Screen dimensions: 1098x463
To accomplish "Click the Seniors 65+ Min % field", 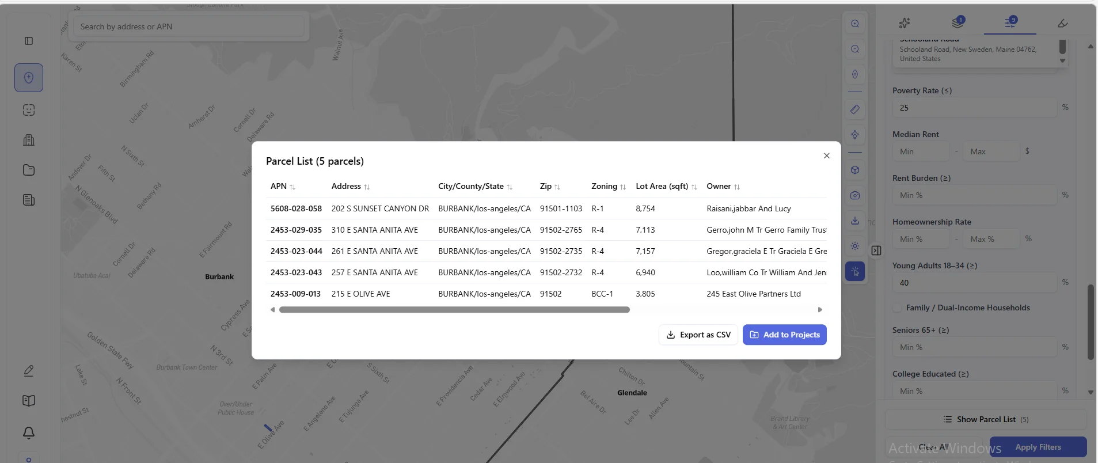I will [x=974, y=347].
